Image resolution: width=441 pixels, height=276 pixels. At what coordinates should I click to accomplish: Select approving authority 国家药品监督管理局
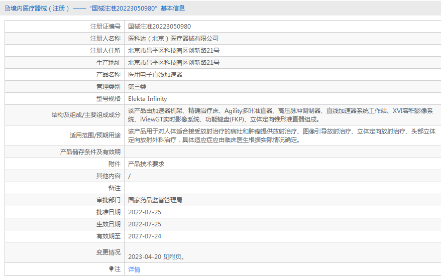(x=155, y=200)
